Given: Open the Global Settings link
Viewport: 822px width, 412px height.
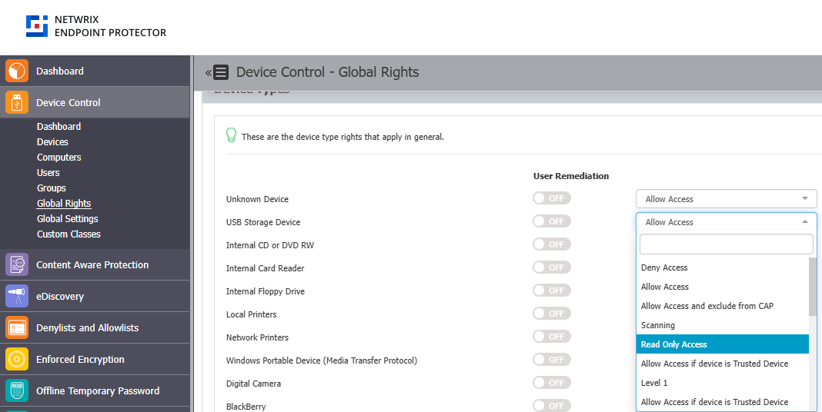Looking at the screenshot, I should pos(68,219).
